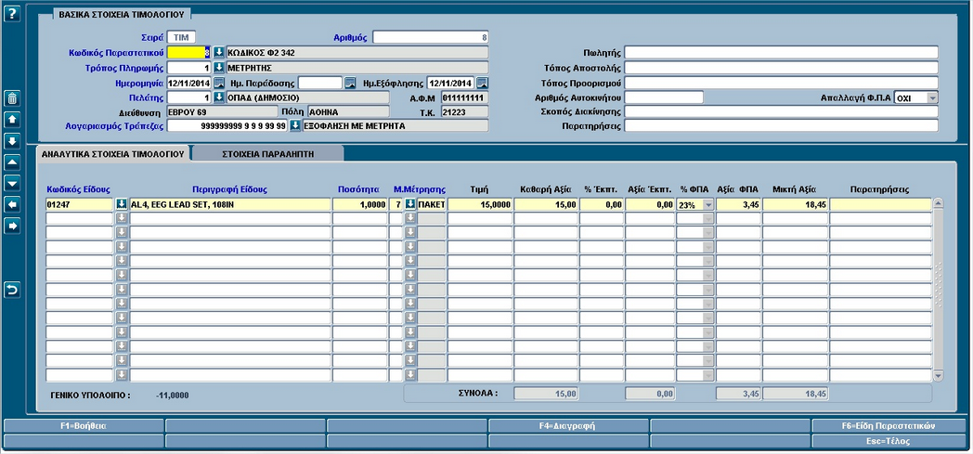Click the Πόλη value ΑΘΗΝΑ

[349, 111]
